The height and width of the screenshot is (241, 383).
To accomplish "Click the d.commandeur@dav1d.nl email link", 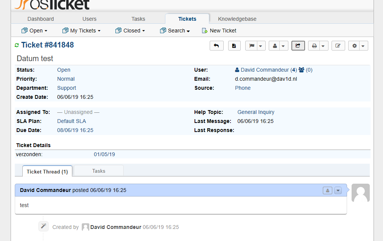I will point(266,79).
